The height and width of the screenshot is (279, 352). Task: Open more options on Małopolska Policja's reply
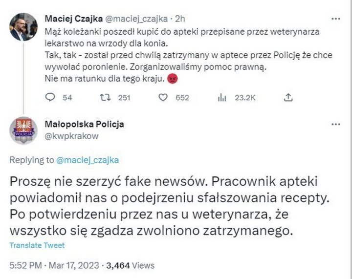336,124
